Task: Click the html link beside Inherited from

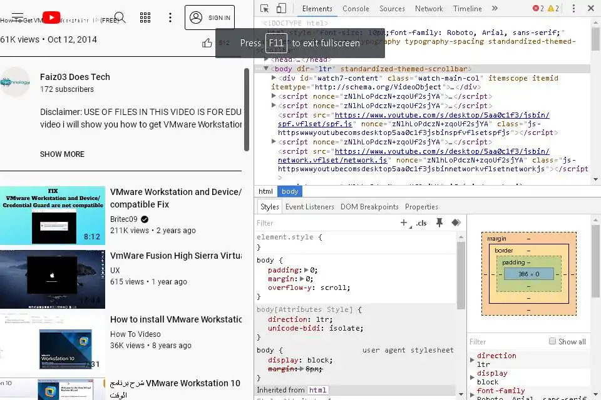Action: tap(318, 390)
